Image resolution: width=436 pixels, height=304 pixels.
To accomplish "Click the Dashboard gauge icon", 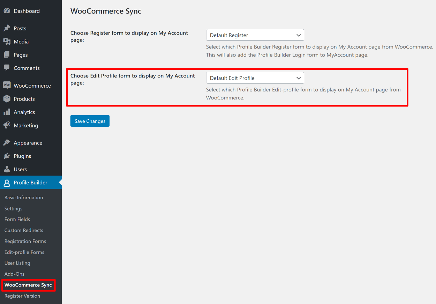I will pos(7,11).
